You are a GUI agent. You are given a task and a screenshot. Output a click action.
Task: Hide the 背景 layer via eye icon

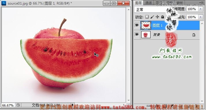[x=137, y=34]
